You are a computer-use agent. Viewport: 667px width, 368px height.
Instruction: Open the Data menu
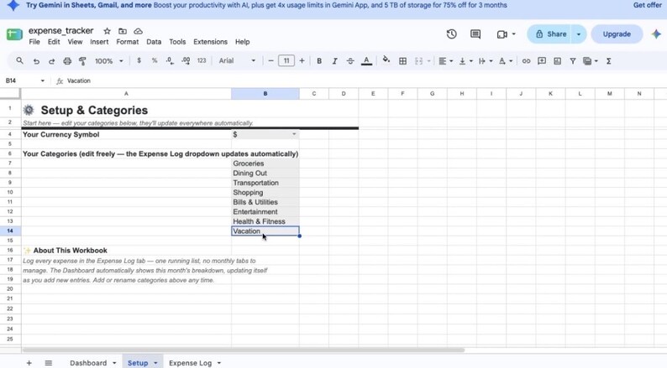[154, 42]
